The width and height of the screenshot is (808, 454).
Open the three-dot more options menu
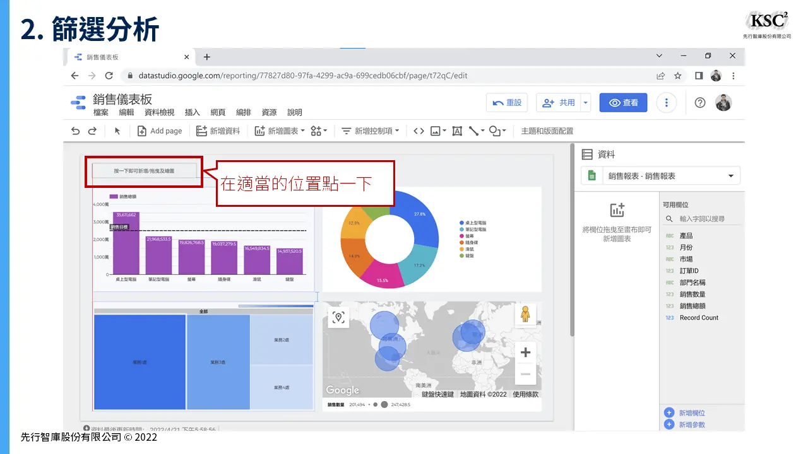pyautogui.click(x=667, y=103)
